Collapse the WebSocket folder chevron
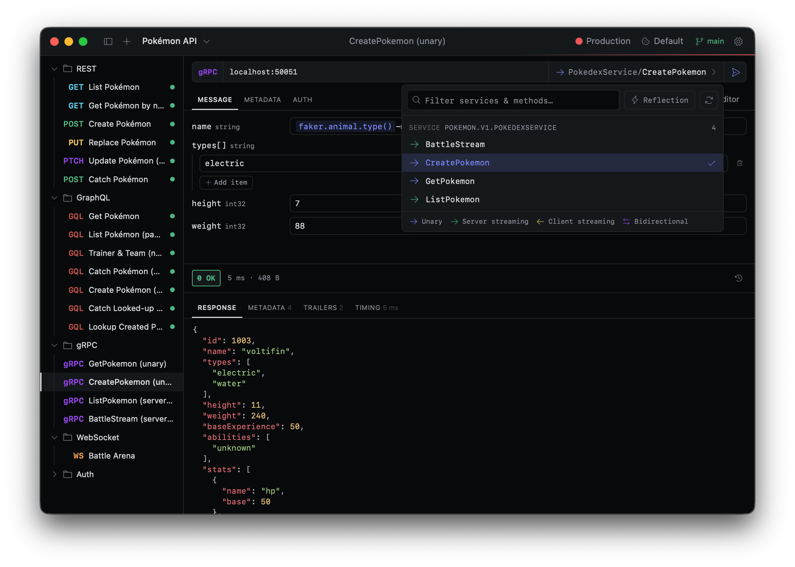Screen dimensions: 795x567 54,437
